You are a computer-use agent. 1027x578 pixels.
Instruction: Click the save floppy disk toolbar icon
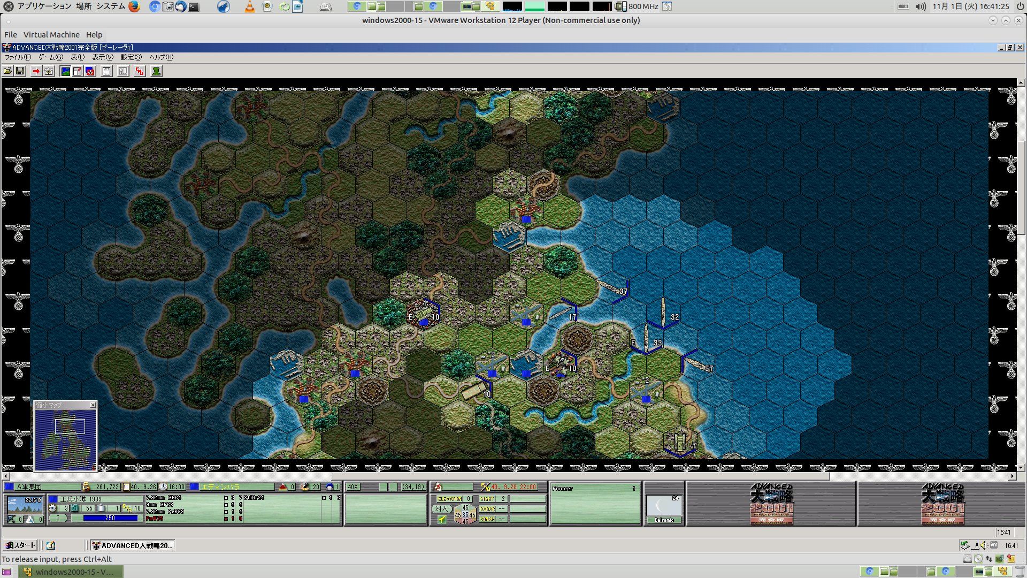tap(20, 71)
